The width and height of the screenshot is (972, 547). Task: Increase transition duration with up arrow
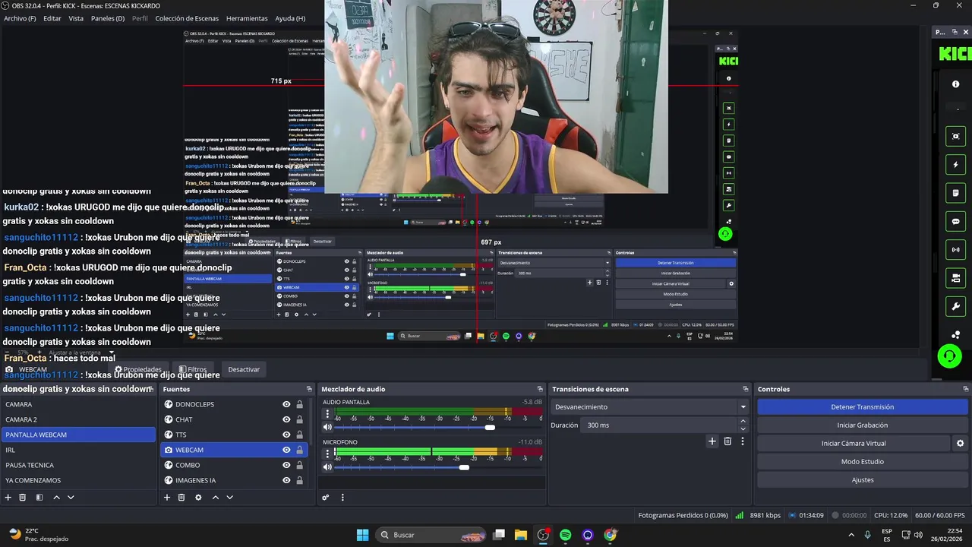point(743,422)
